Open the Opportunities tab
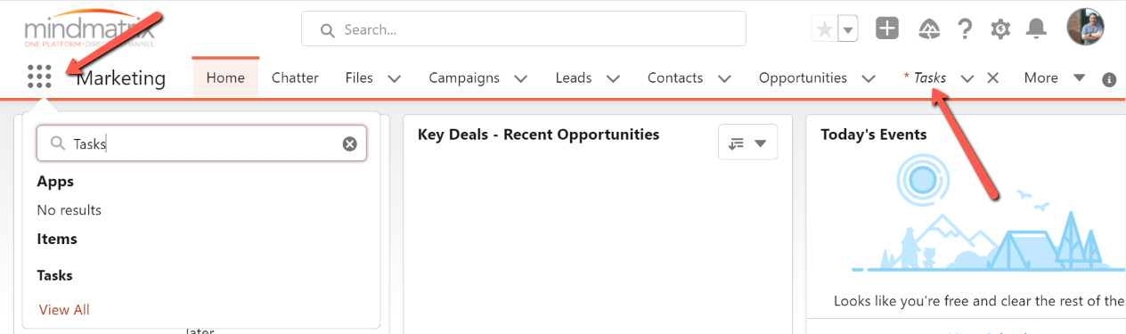 (x=803, y=77)
